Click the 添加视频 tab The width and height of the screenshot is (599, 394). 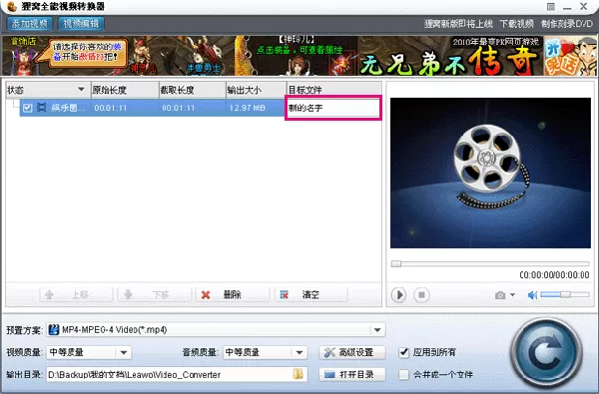coord(29,24)
